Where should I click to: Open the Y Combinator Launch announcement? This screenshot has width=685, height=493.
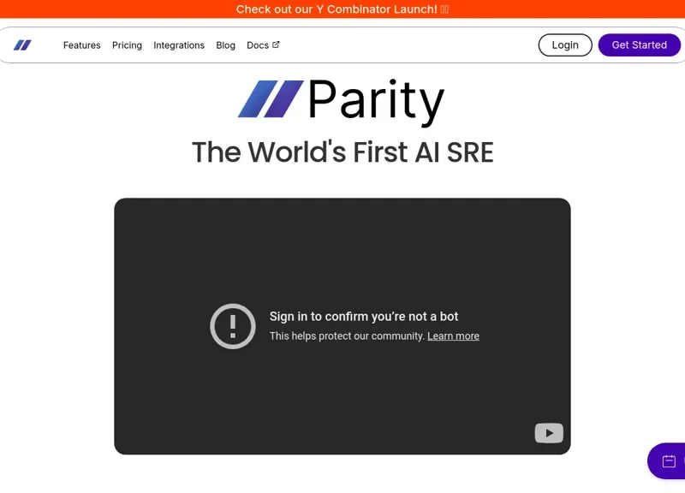point(342,9)
